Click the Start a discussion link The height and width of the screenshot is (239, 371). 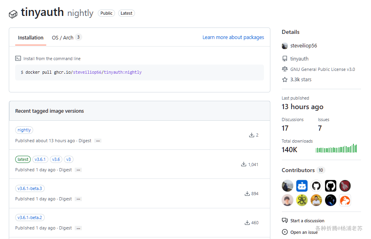308,221
